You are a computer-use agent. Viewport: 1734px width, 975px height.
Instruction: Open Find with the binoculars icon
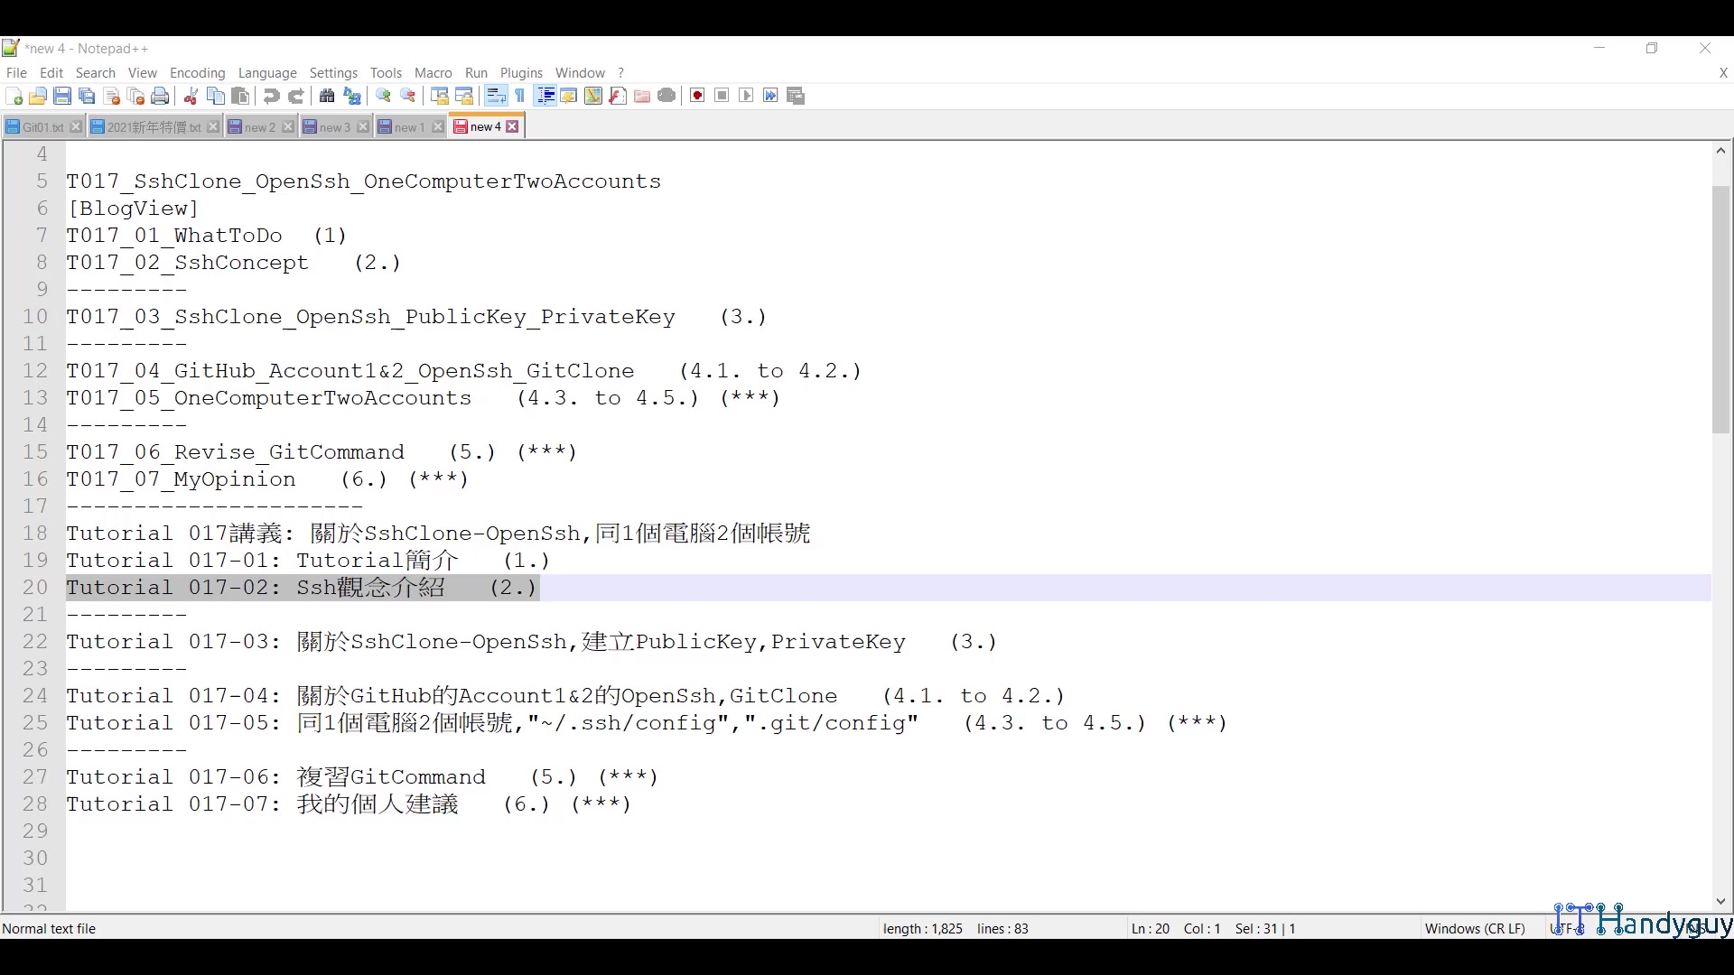click(327, 96)
